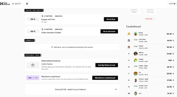Open the 14707 points balance button
Viewport: 177px width, 97px height.
(172, 4)
